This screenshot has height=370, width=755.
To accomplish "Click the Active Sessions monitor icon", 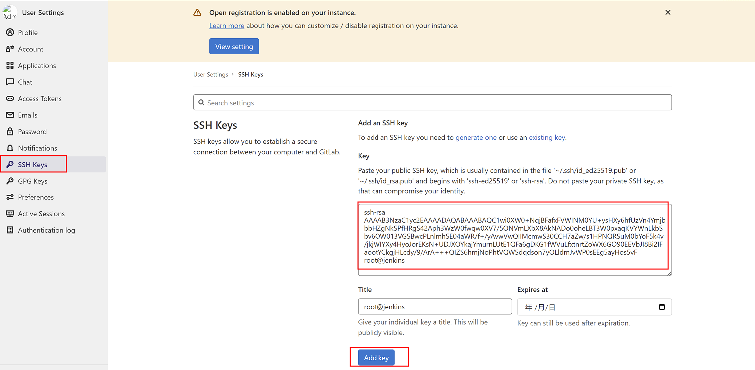I will (x=10, y=214).
